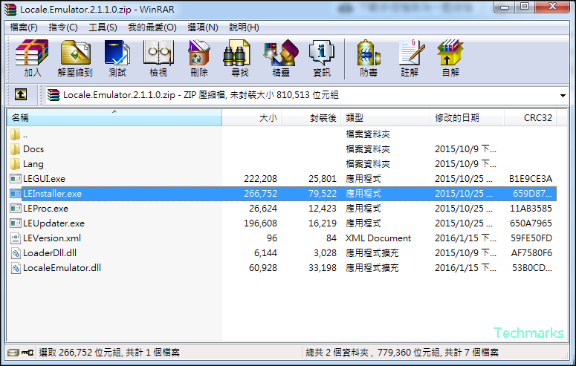The image size is (576, 366).
Task: Click the 尋找 (Find) binoculars icon
Action: [x=237, y=53]
